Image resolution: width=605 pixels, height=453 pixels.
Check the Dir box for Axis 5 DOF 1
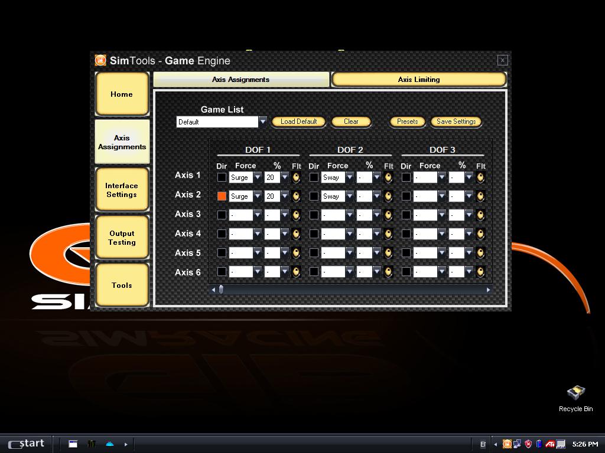222,252
